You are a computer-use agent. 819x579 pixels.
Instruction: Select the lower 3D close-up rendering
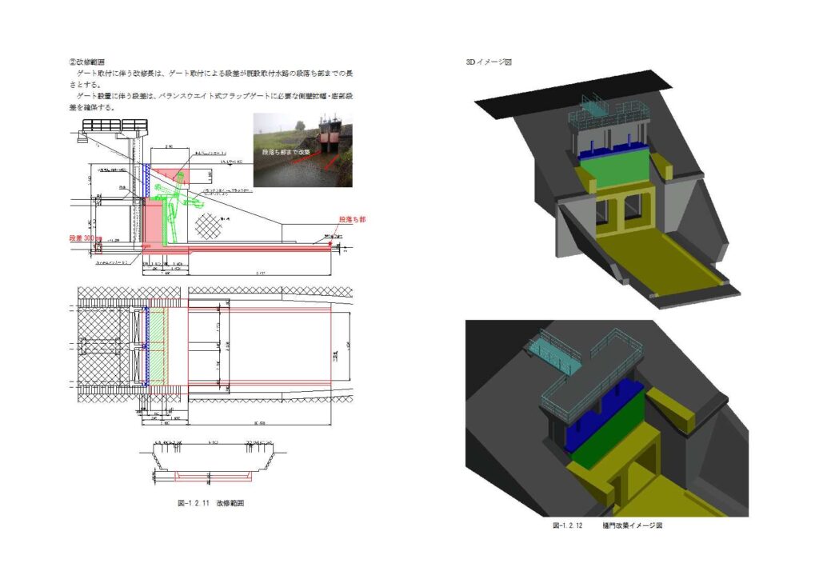pos(607,417)
